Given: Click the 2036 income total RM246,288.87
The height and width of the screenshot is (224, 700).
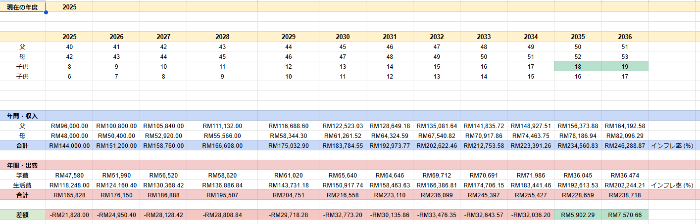Looking at the screenshot, I should click(625, 145).
